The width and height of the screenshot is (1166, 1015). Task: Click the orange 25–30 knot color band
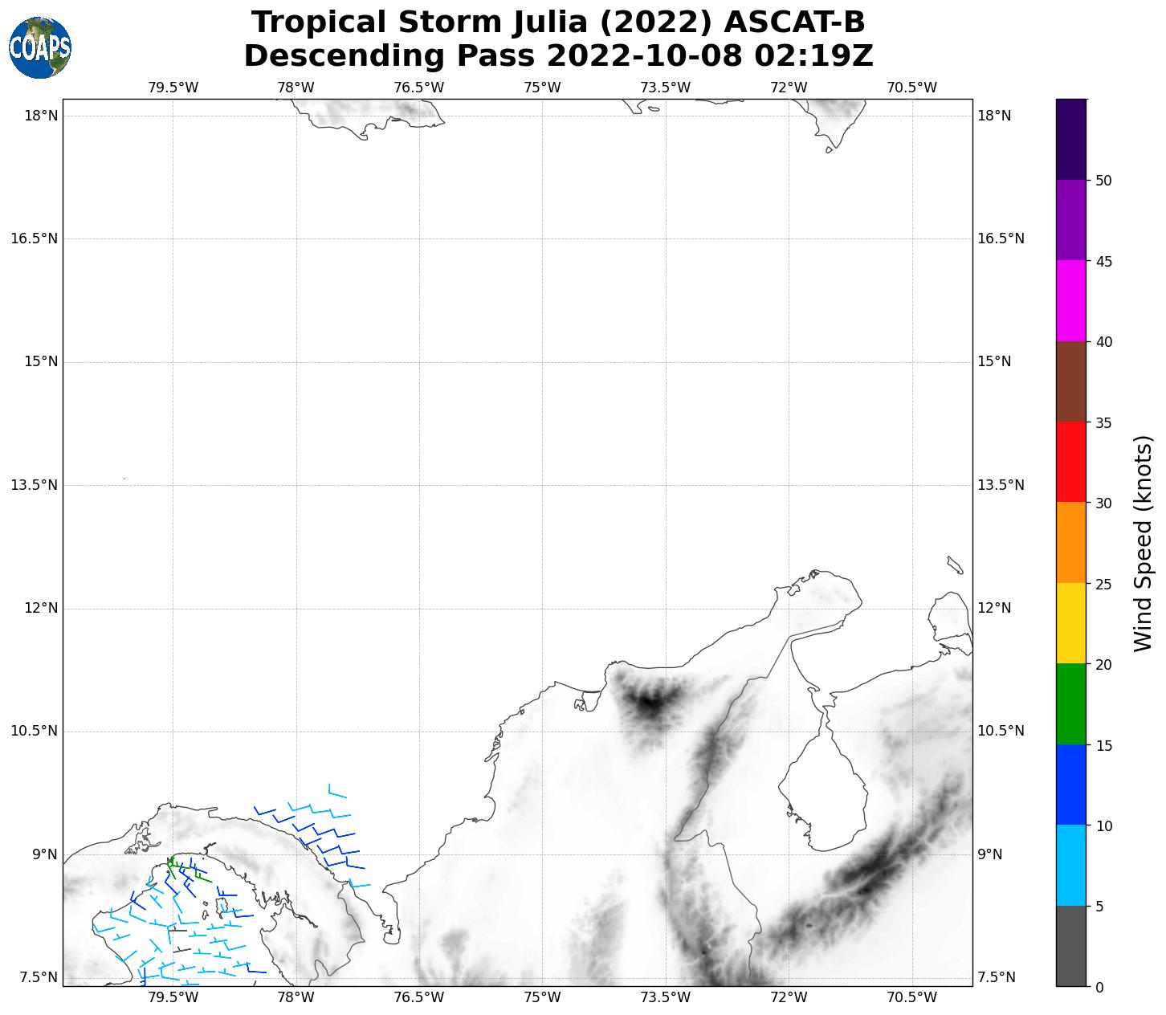1070,542
